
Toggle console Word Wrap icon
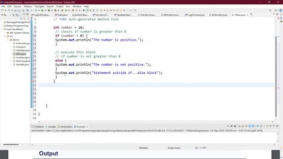pyautogui.click(x=246, y=126)
